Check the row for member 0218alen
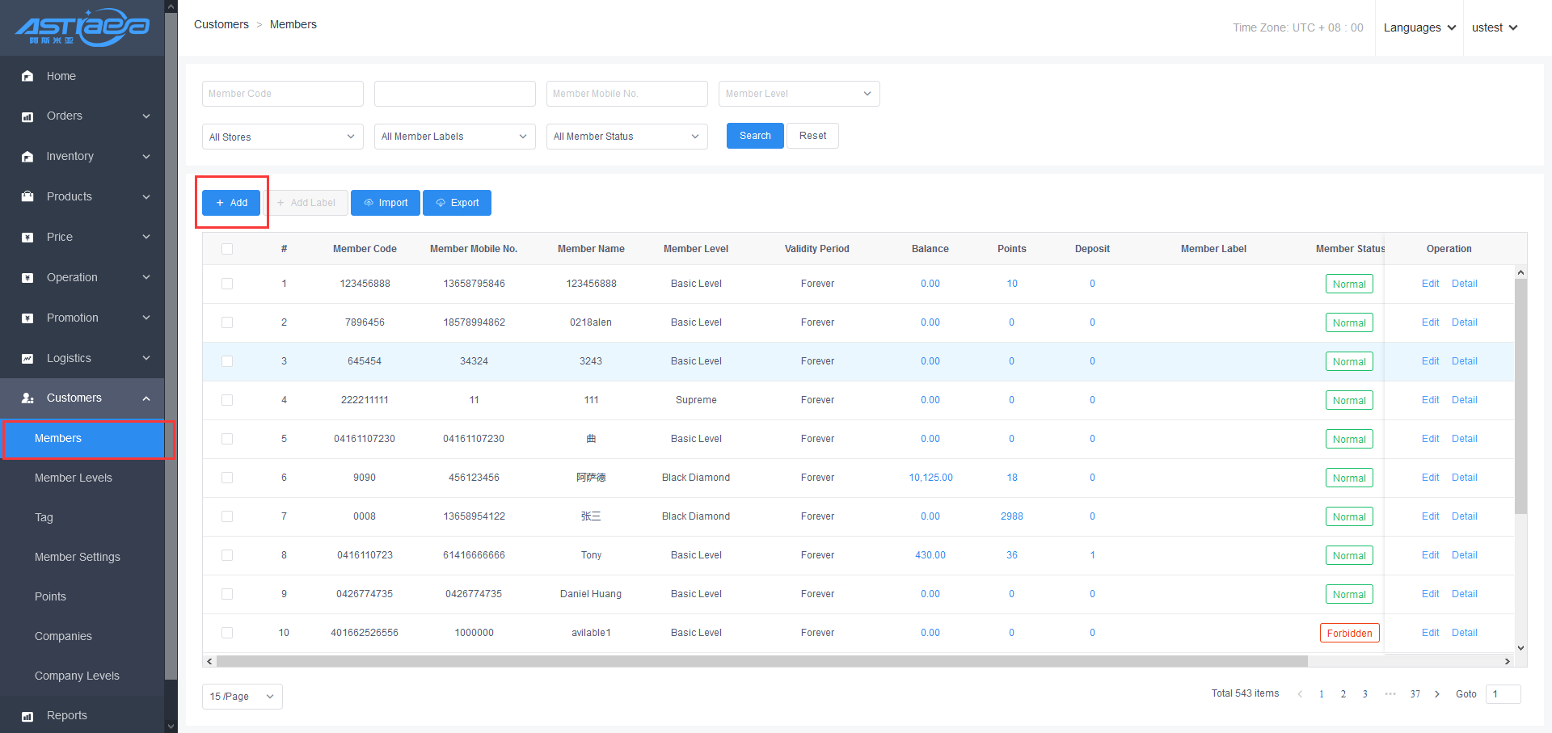The height and width of the screenshot is (733, 1552). [227, 322]
